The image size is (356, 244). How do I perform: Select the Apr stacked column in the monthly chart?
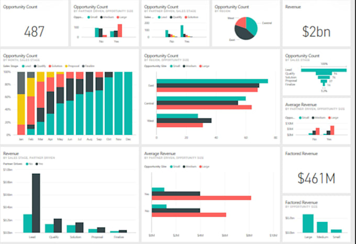(x=50, y=103)
